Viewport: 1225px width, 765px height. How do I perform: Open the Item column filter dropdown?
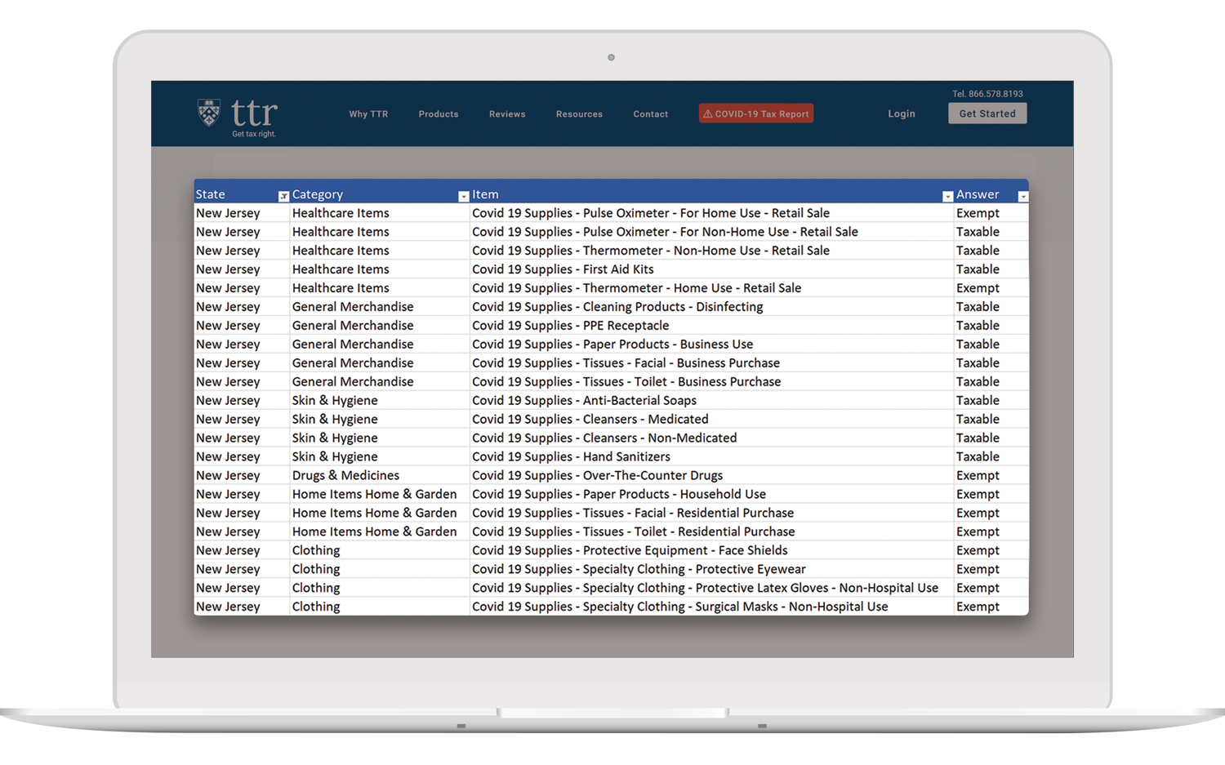pos(947,196)
